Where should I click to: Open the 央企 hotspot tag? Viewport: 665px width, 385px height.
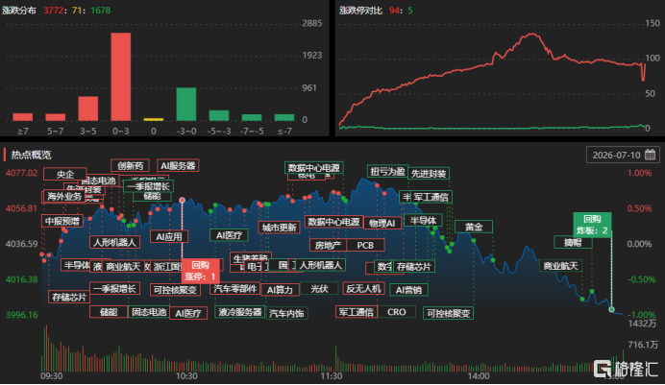point(65,174)
